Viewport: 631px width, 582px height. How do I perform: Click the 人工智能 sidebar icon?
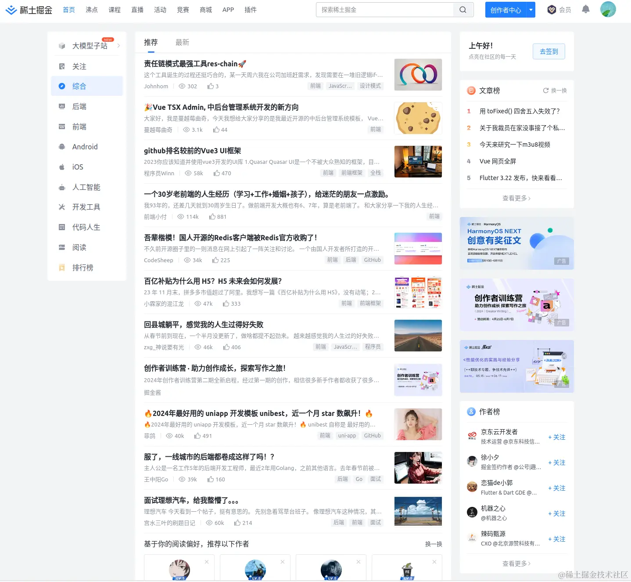[62, 187]
